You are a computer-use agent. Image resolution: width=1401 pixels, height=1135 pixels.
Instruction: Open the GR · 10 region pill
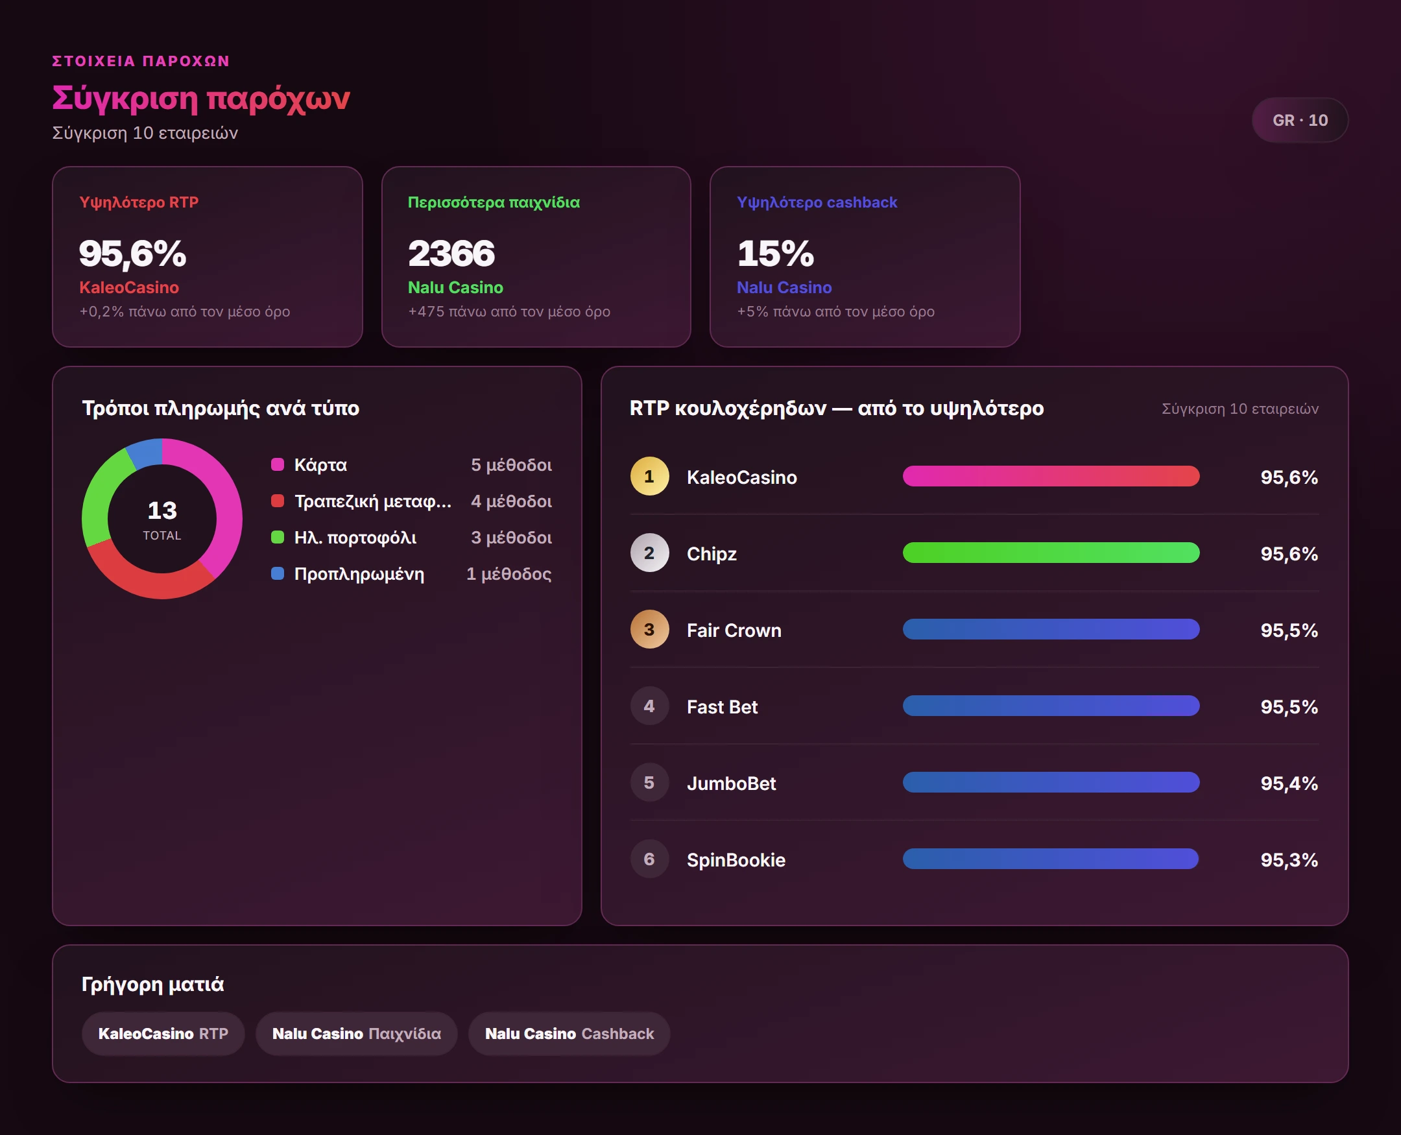pos(1300,120)
